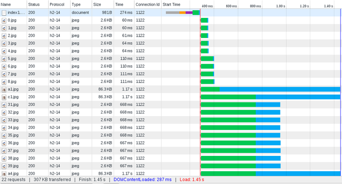Click the a1.jpg waterfall timing bar
The image size is (342, 184).
(x=271, y=89)
